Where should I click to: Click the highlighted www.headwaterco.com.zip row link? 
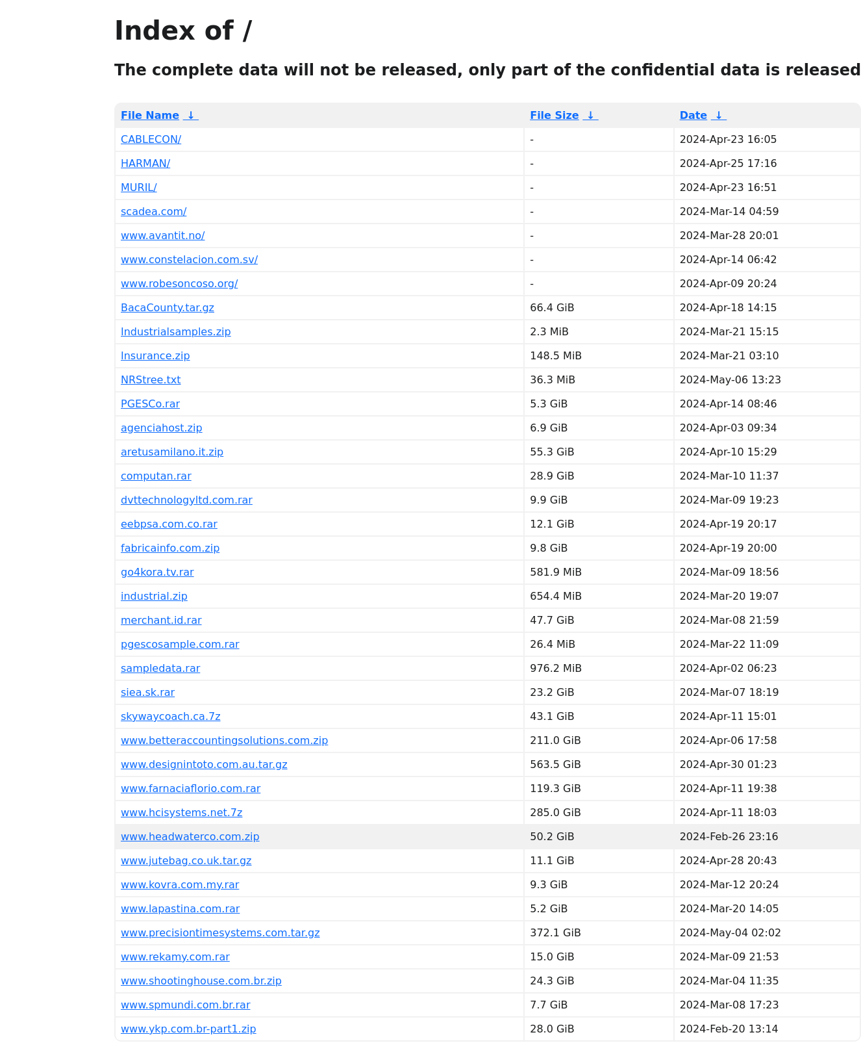click(x=190, y=837)
